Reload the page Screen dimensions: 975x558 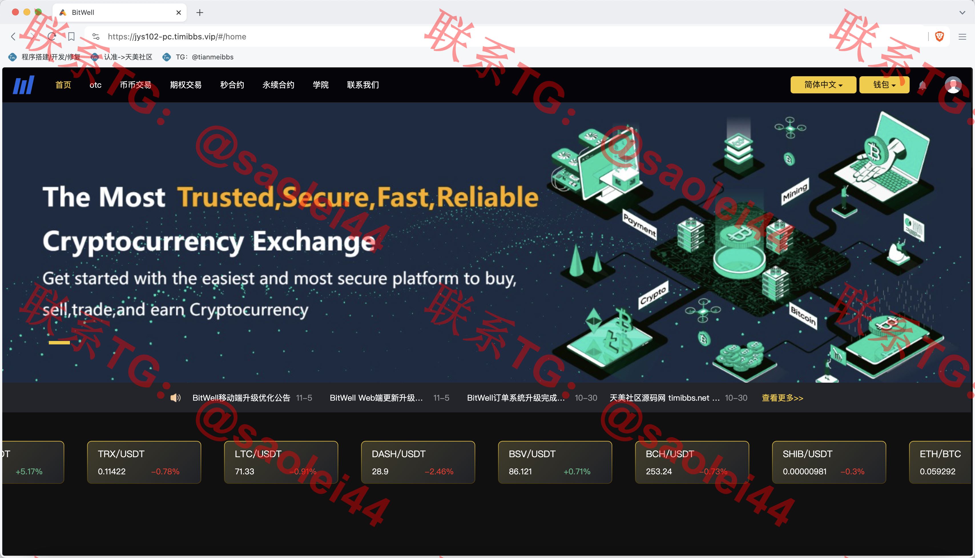click(52, 36)
